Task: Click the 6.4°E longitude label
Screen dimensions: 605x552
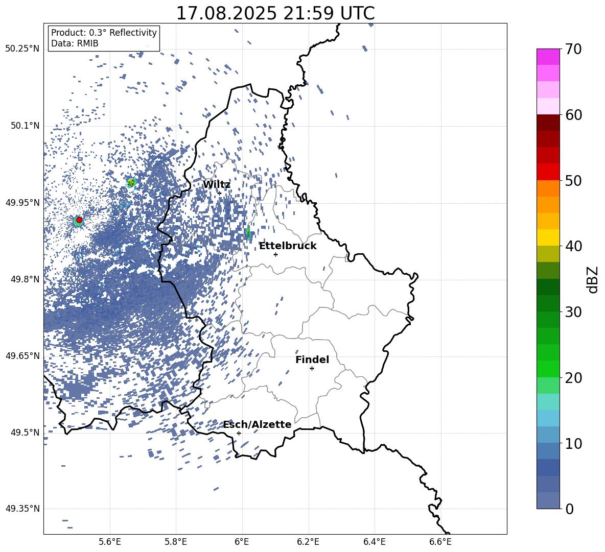Action: (x=374, y=542)
